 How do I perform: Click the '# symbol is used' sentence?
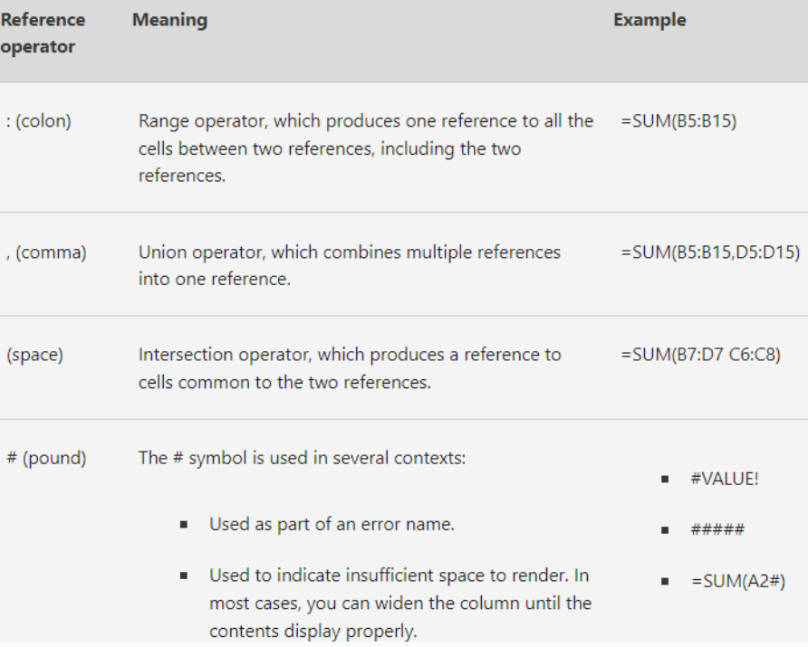pyautogui.click(x=302, y=458)
